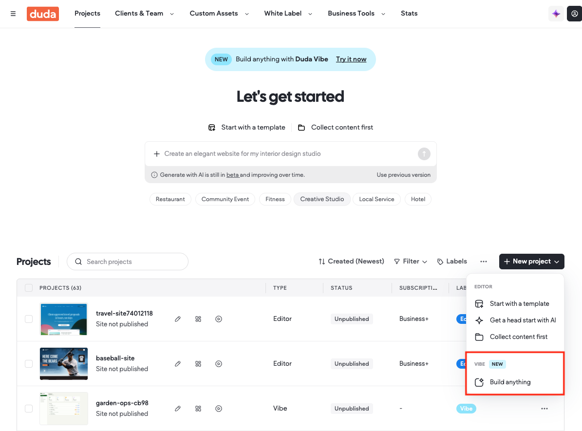Sort by the TYPE column header
Image resolution: width=582 pixels, height=431 pixels.
coord(280,288)
